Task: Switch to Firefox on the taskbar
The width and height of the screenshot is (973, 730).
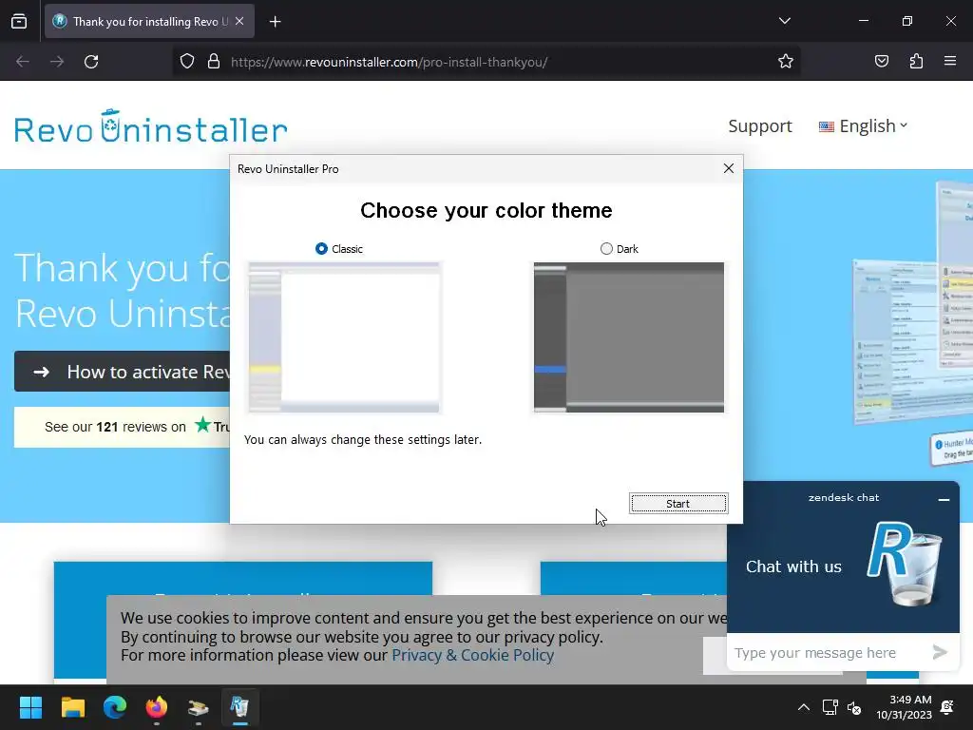Action: (157, 707)
